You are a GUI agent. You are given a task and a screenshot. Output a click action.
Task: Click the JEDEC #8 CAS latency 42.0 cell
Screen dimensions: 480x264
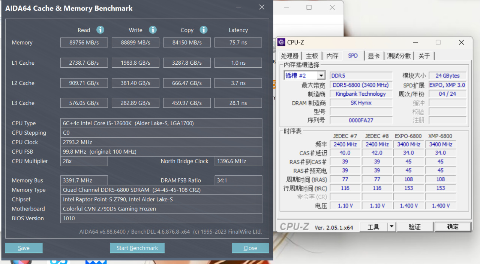point(377,153)
